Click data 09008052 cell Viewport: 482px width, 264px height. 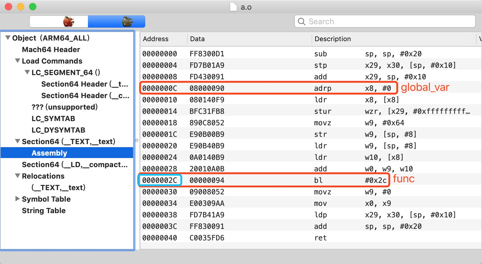tap(207, 192)
